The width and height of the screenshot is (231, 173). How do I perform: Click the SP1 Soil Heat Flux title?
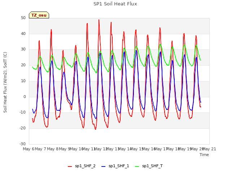pyautogui.click(x=115, y=4)
